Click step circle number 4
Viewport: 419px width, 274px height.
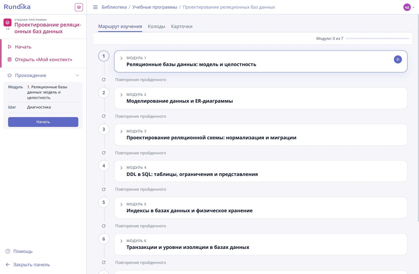[x=104, y=165]
